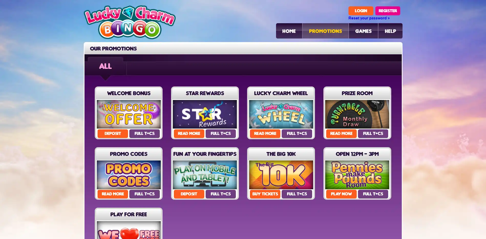Open the Welcome Offer promotion image
Screen dimensions: 486x239
pos(129,114)
